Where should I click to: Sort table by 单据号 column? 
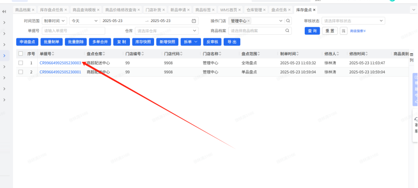click(53, 54)
